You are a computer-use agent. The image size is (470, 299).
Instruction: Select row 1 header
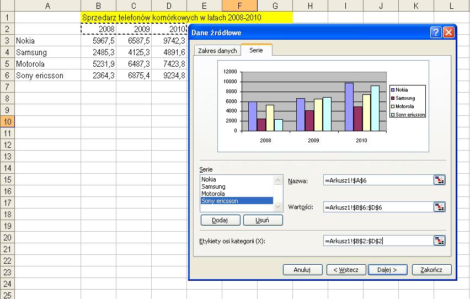pyautogui.click(x=7, y=18)
